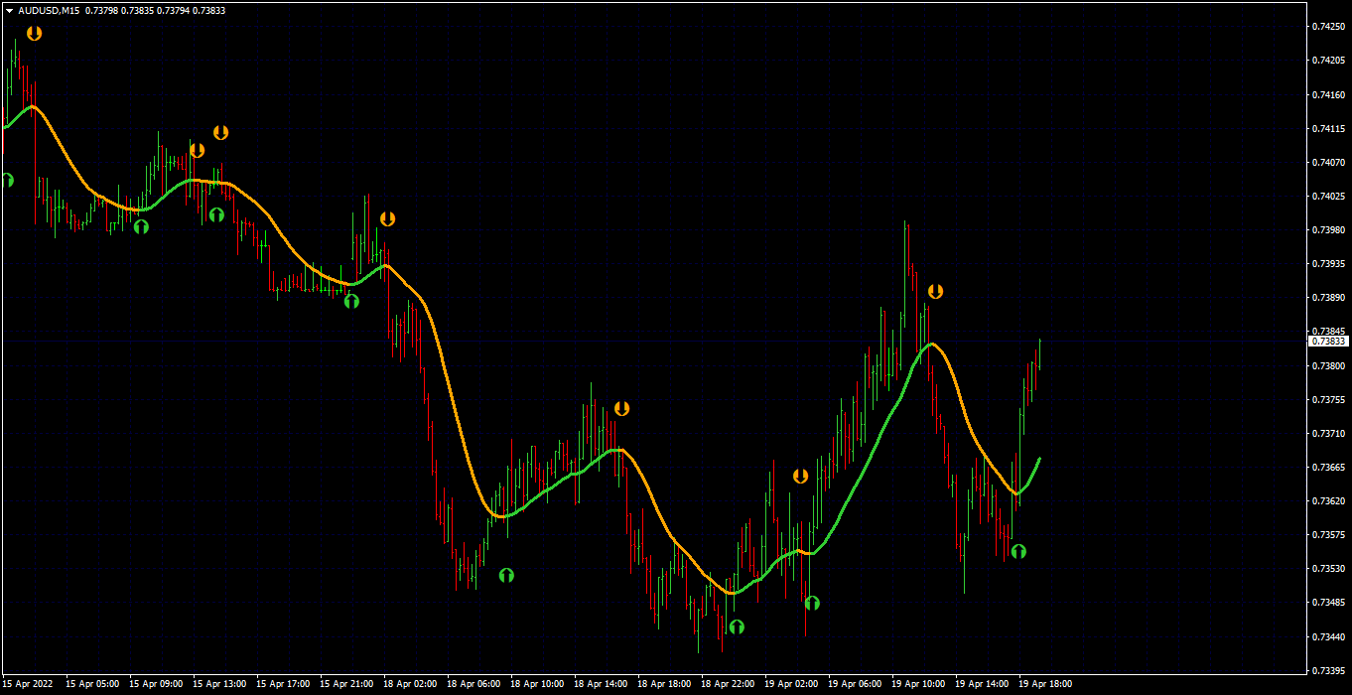Click the rightmost orange sell arrow near 0.73890
Image resolution: width=1352 pixels, height=695 pixels.
[935, 291]
